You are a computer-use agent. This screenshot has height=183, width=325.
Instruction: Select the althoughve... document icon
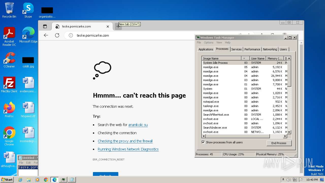click(9, 159)
